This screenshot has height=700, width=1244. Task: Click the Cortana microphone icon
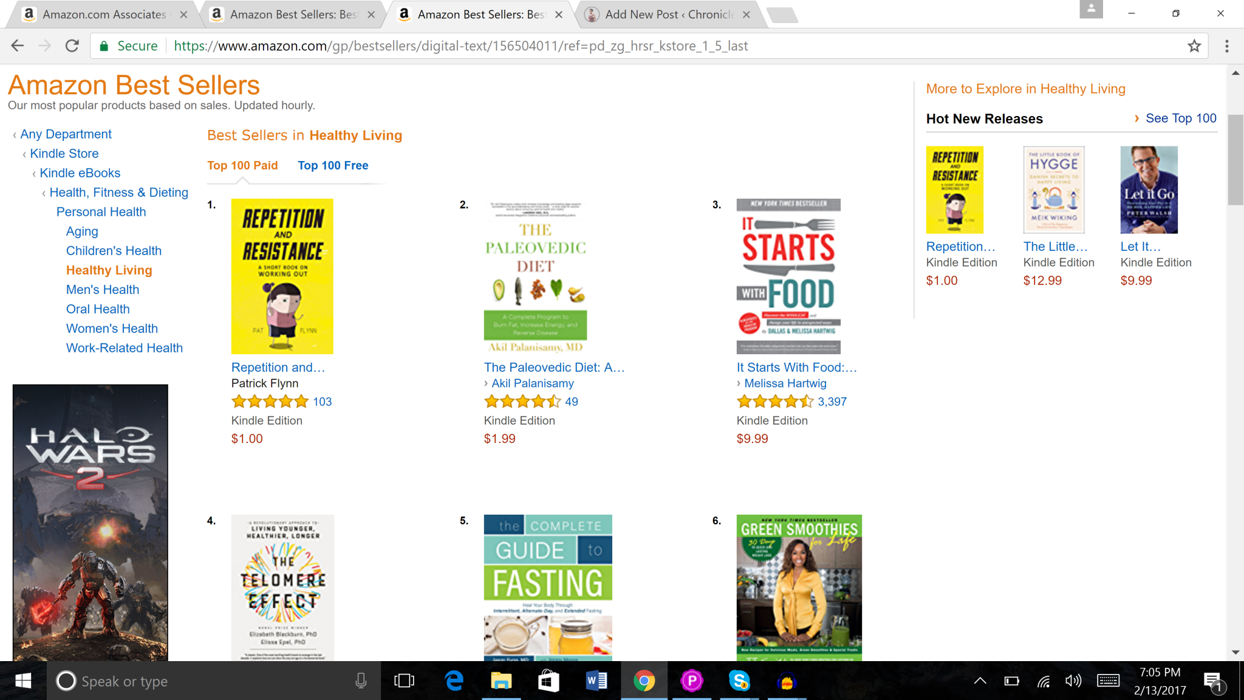click(x=361, y=681)
